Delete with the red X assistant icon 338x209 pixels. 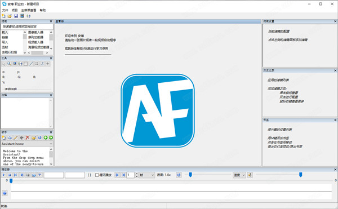click(x=28, y=137)
